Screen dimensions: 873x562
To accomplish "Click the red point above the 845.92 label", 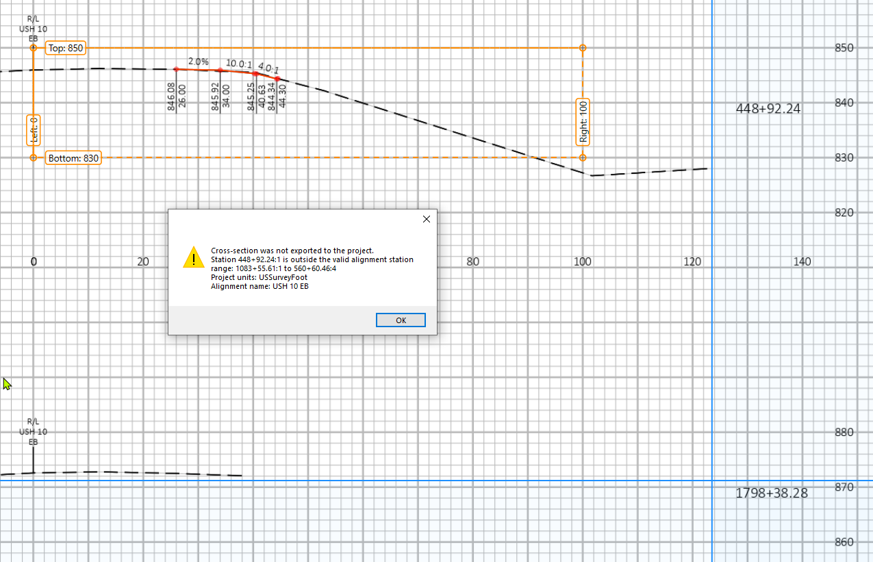I will pyautogui.click(x=219, y=70).
